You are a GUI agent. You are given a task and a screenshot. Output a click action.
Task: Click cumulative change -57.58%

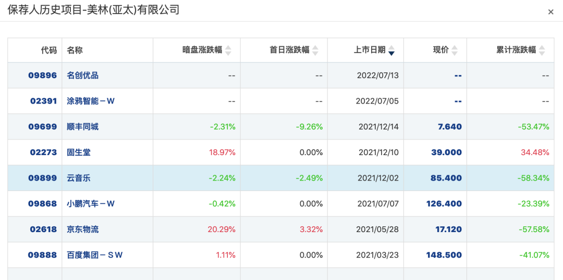pyautogui.click(x=534, y=229)
